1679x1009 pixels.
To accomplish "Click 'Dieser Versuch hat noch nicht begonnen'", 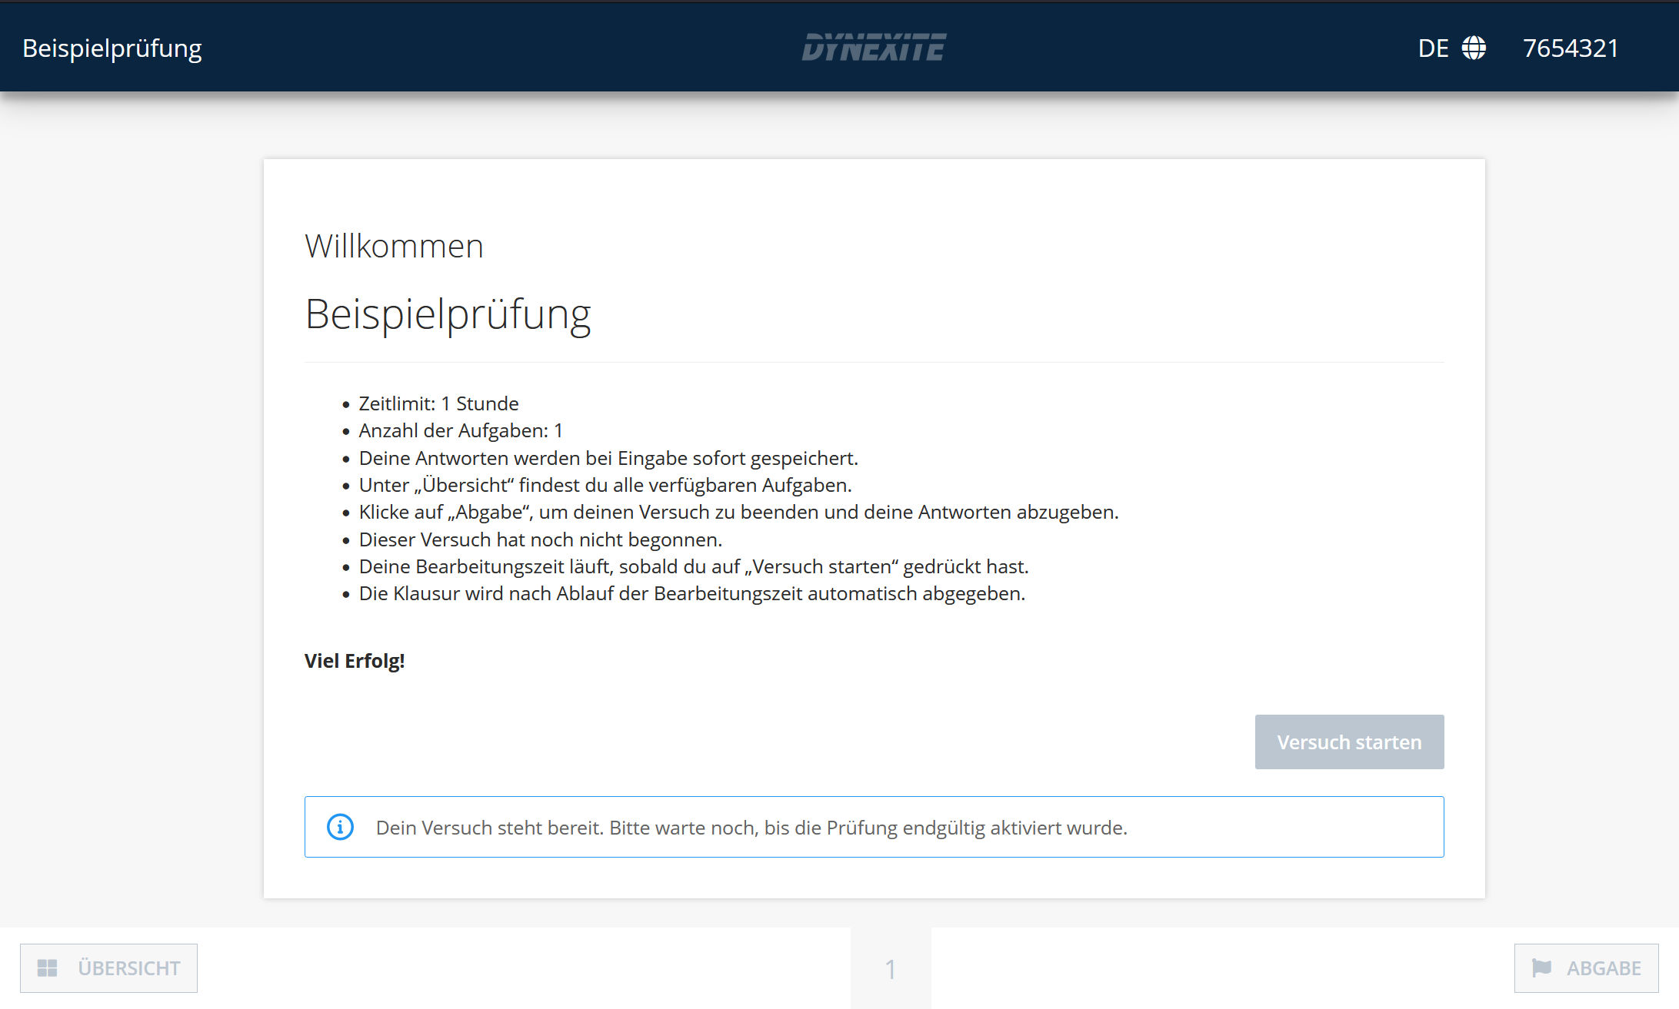I will pyautogui.click(x=541, y=539).
